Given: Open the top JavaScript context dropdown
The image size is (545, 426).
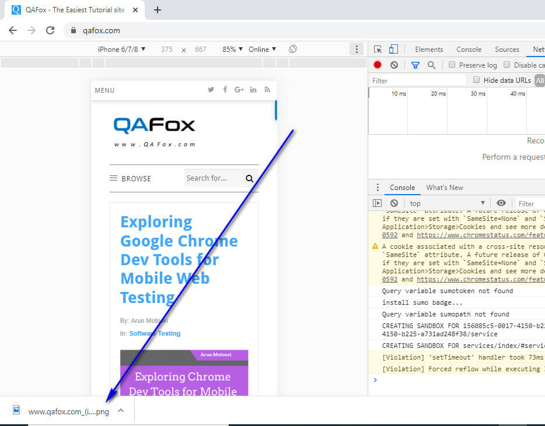Looking at the screenshot, I should (x=448, y=203).
